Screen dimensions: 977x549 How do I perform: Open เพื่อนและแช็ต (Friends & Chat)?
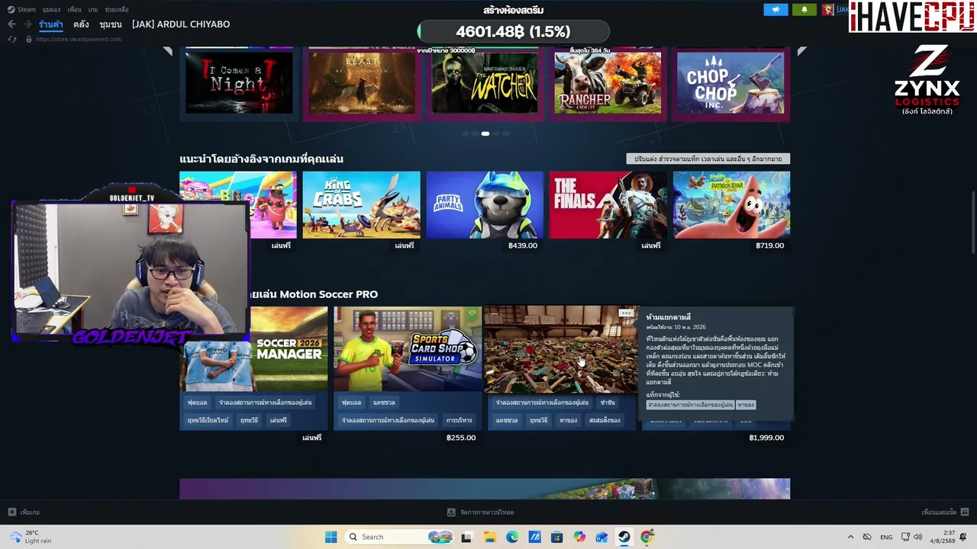tap(939, 512)
